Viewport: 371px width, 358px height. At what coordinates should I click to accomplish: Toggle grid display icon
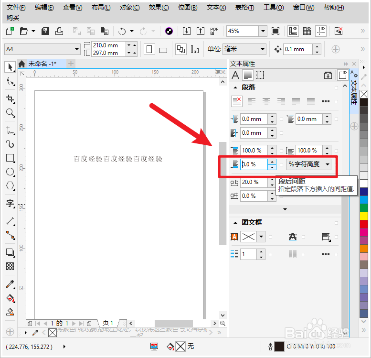307,31
